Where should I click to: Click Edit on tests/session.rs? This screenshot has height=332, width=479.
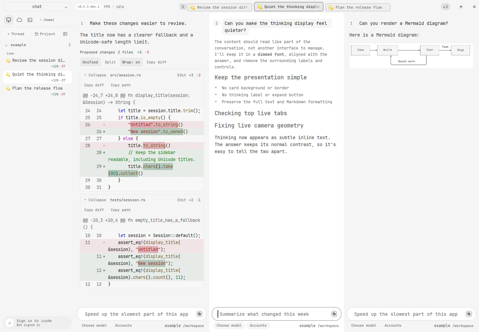point(182,200)
